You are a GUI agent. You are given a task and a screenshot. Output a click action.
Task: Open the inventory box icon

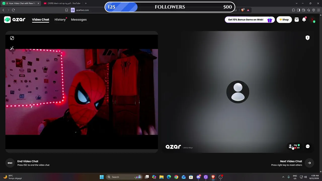coord(297,20)
